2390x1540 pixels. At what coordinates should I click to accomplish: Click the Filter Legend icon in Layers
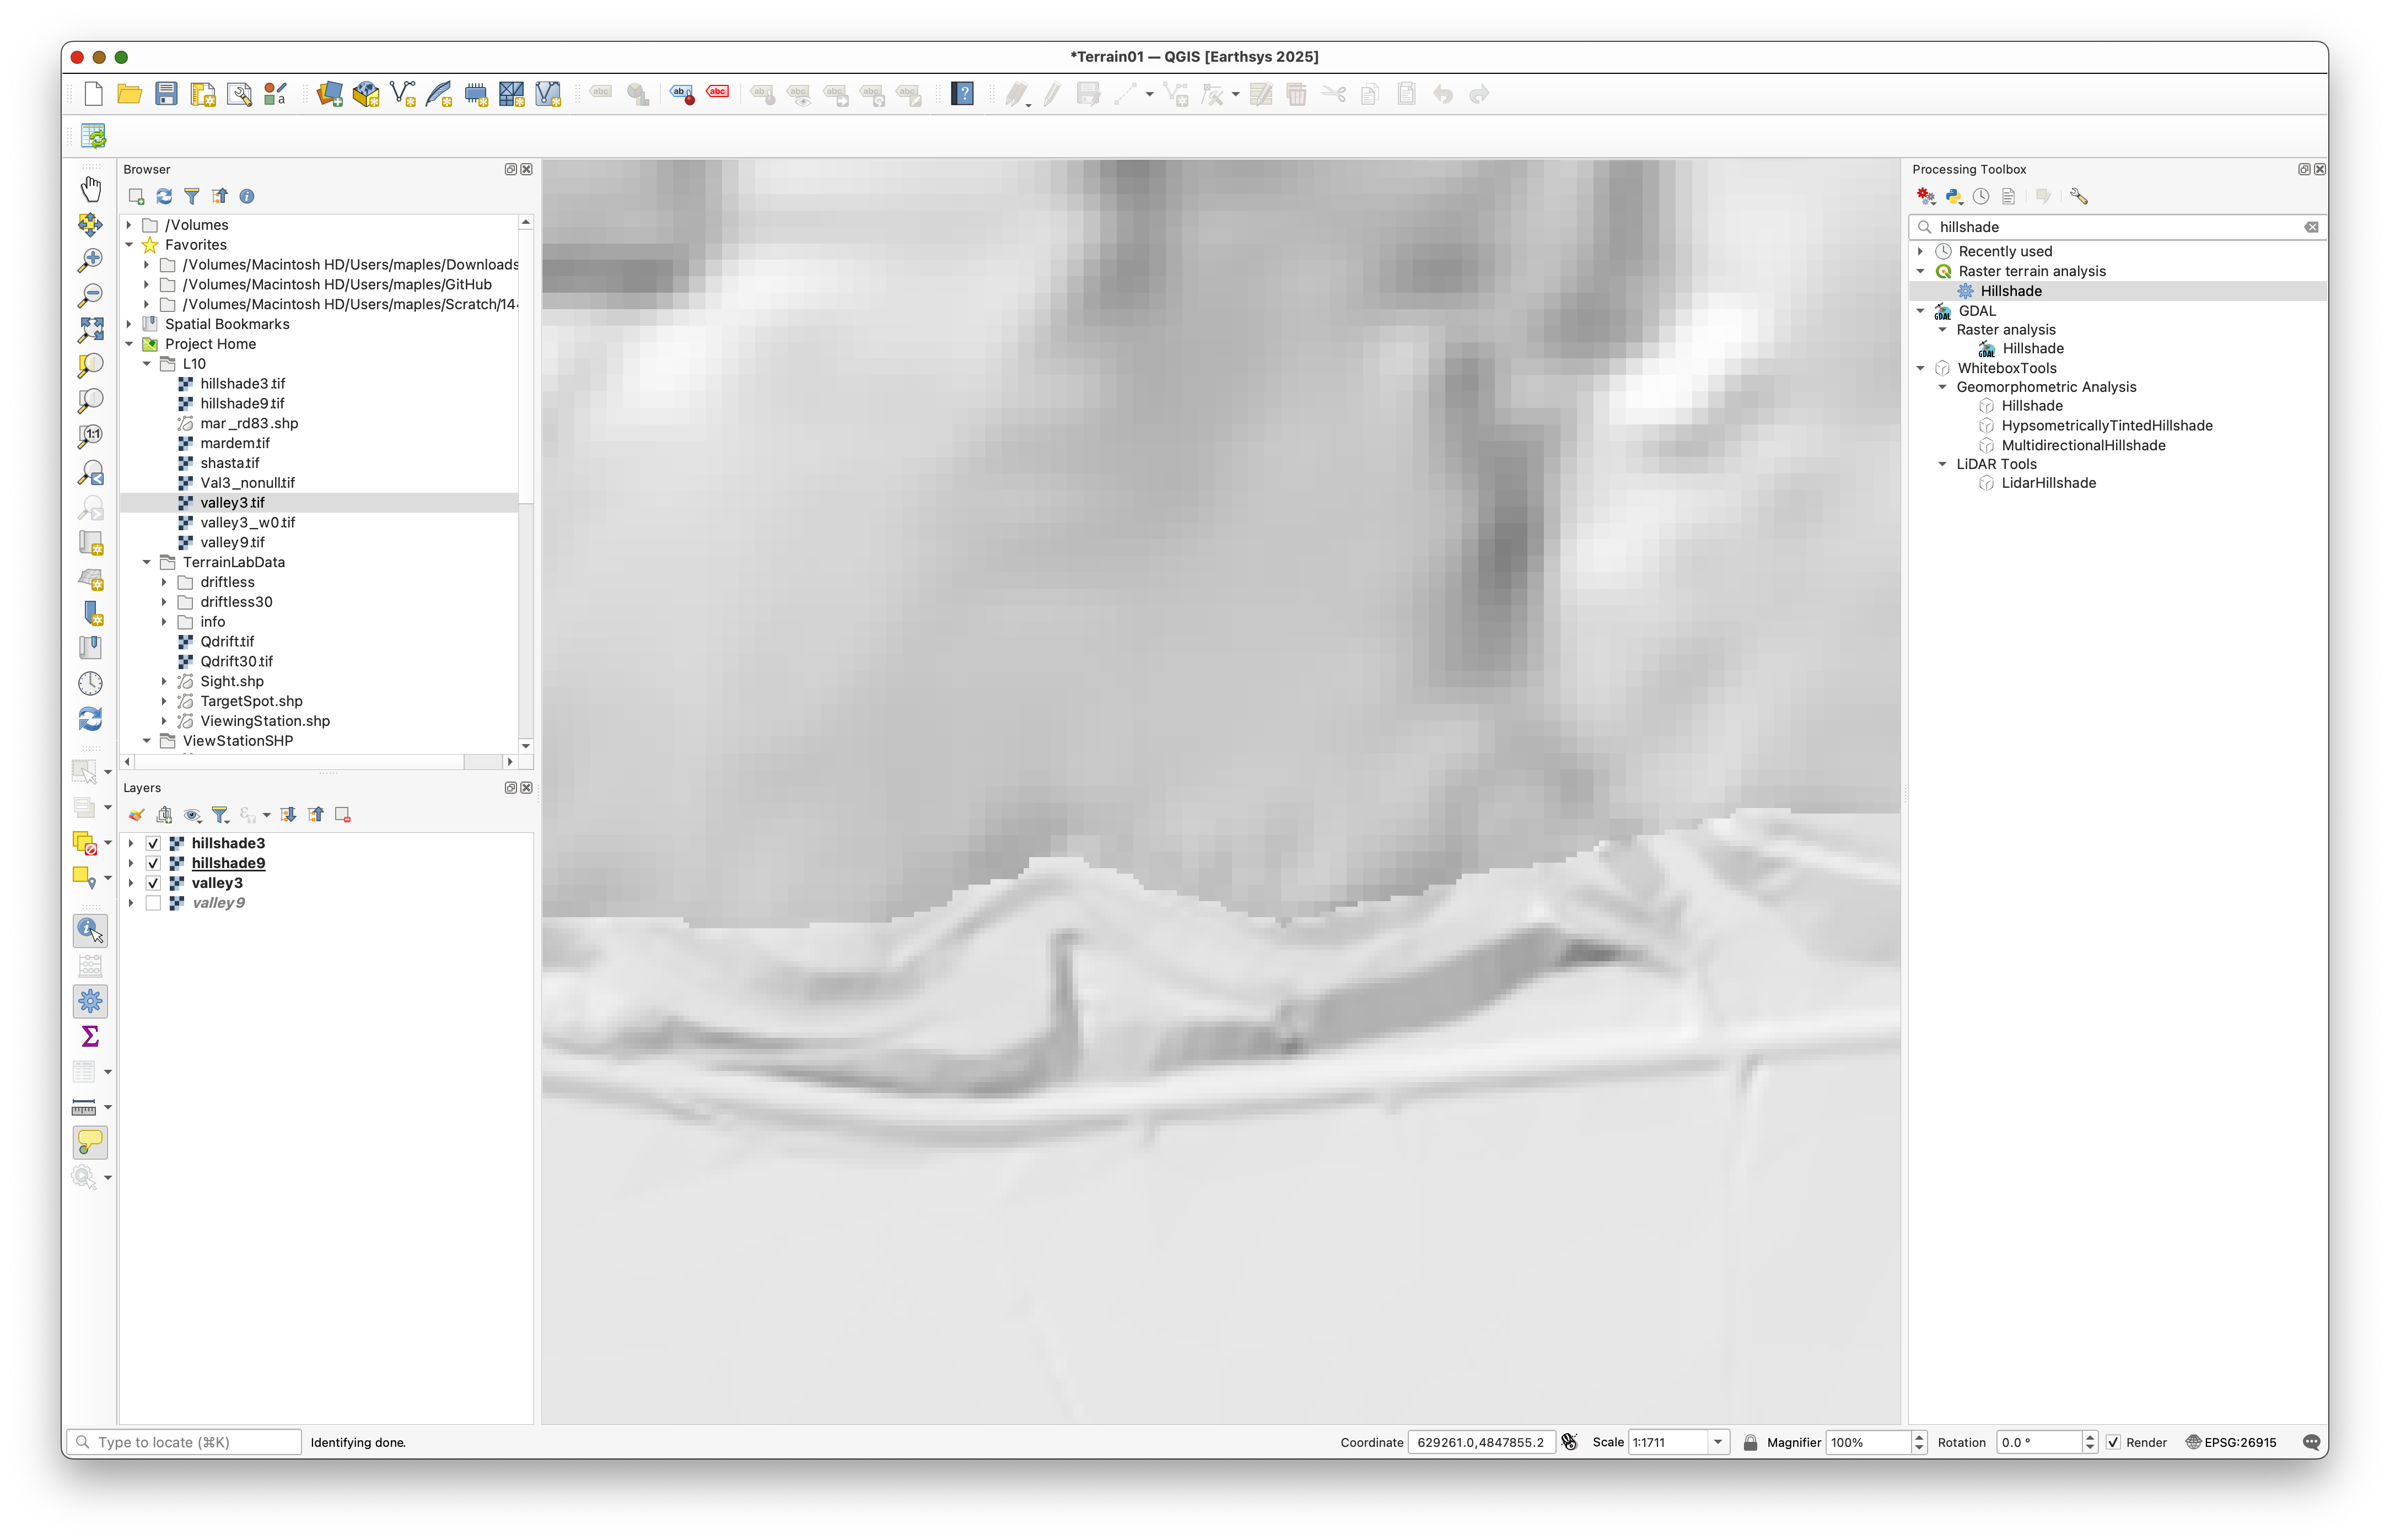pyautogui.click(x=220, y=815)
